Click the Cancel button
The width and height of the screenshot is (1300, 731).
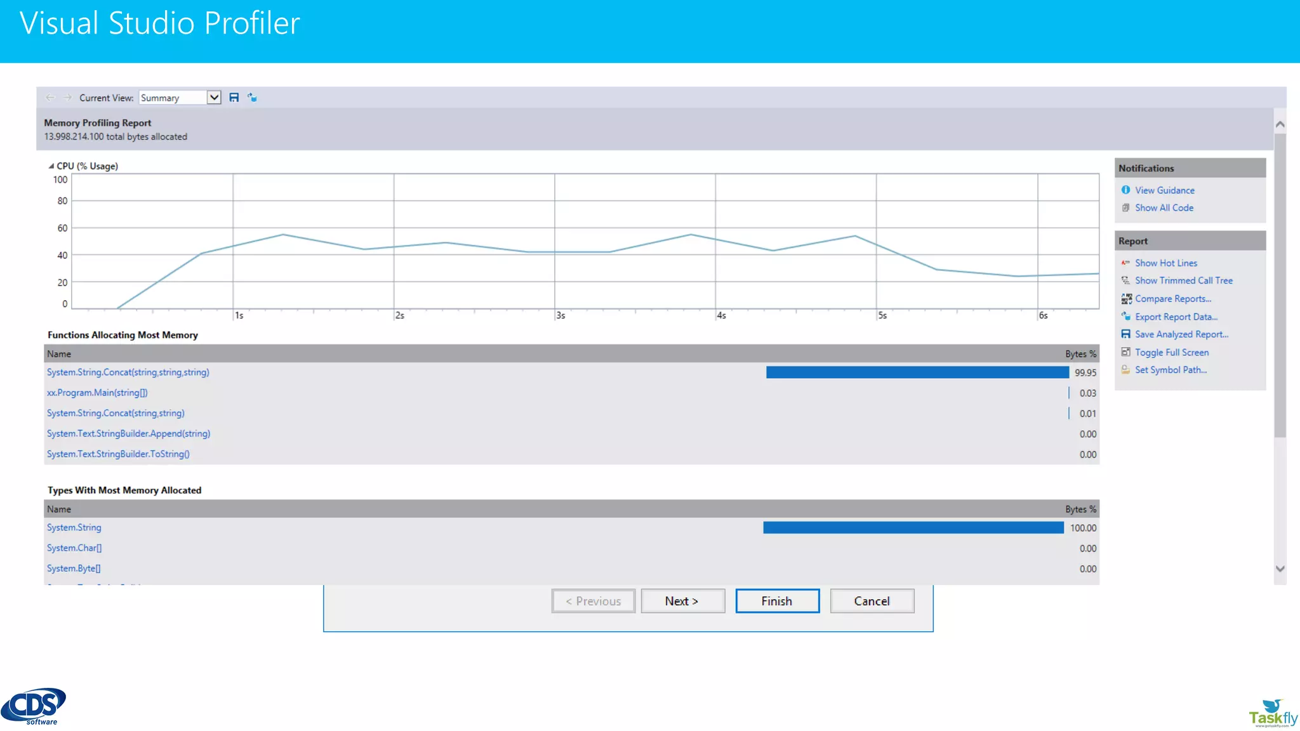pyautogui.click(x=872, y=601)
